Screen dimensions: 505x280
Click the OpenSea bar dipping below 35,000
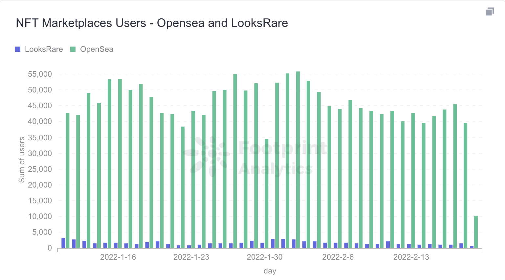pyautogui.click(x=267, y=193)
